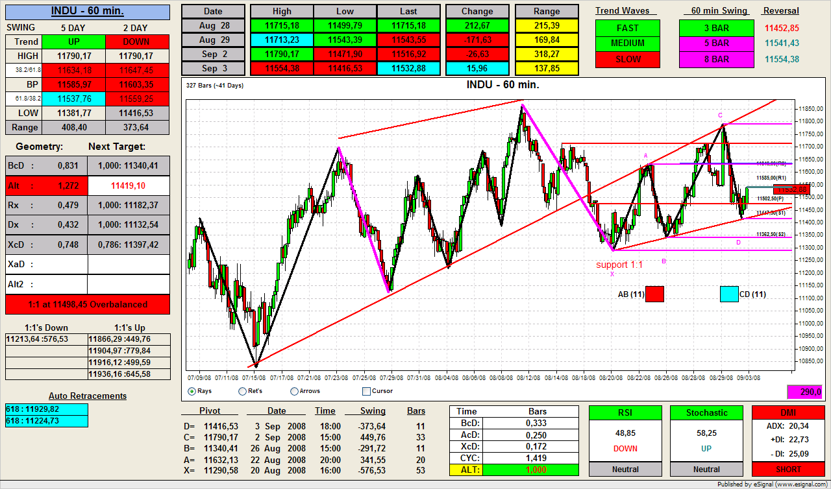Click the 1:1 up value 11936,16 :645,58
831x489 pixels.
[129, 374]
